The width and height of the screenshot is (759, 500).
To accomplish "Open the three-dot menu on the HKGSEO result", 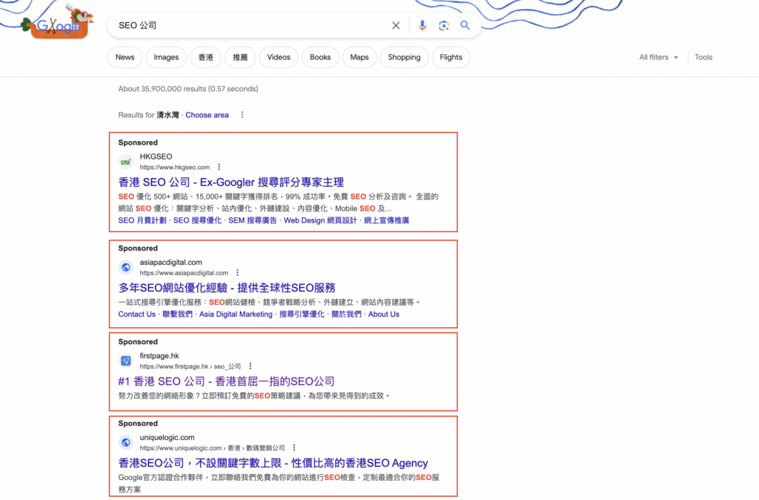I will click(x=221, y=167).
